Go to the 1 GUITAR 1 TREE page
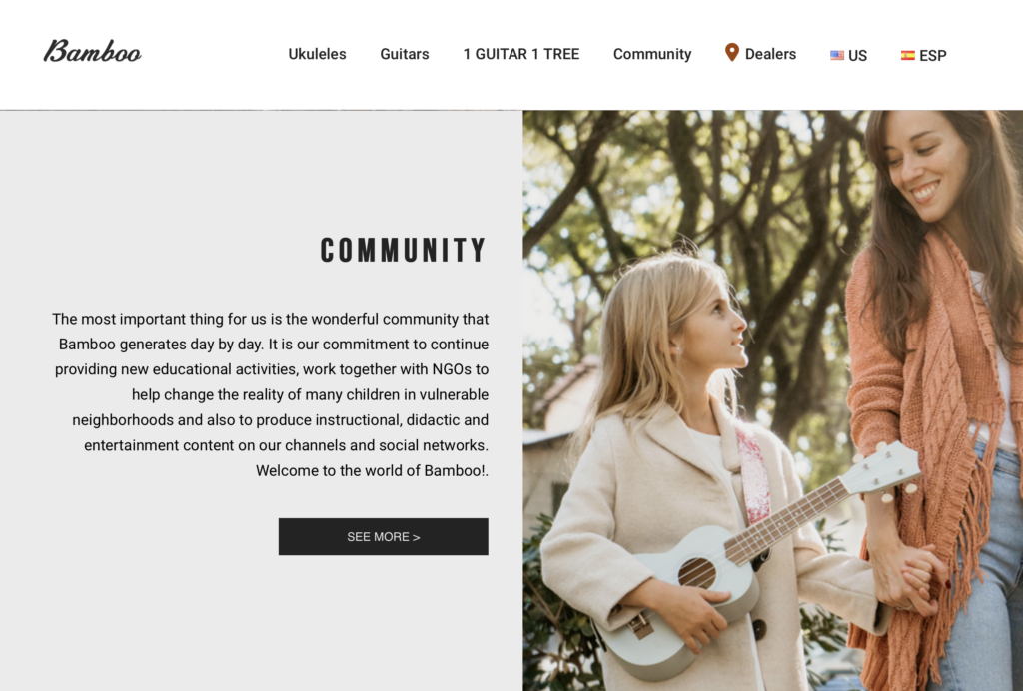Viewport: 1023px width, 691px height. click(521, 54)
